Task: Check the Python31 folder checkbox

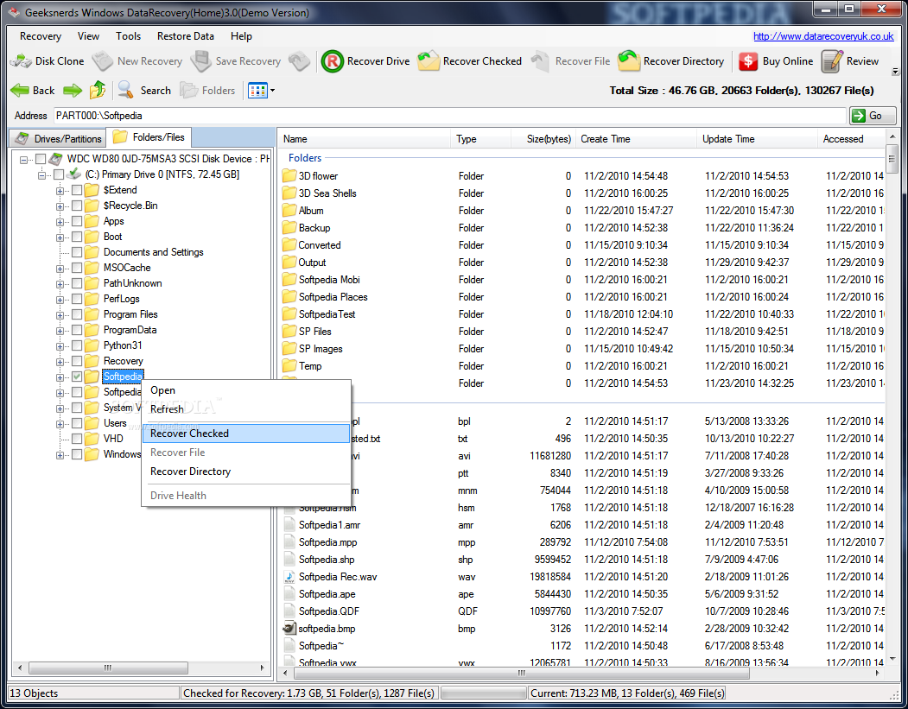Action: coord(76,345)
